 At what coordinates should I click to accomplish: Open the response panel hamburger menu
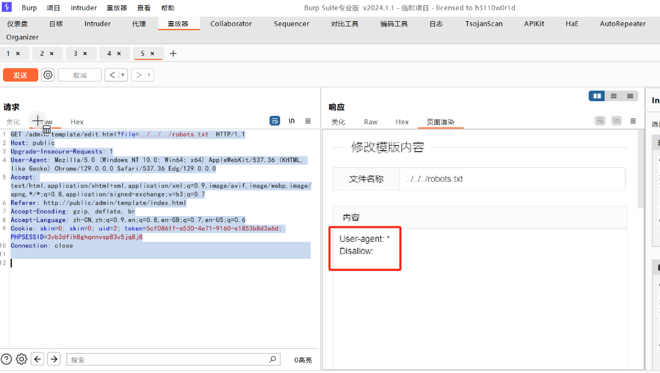point(633,121)
